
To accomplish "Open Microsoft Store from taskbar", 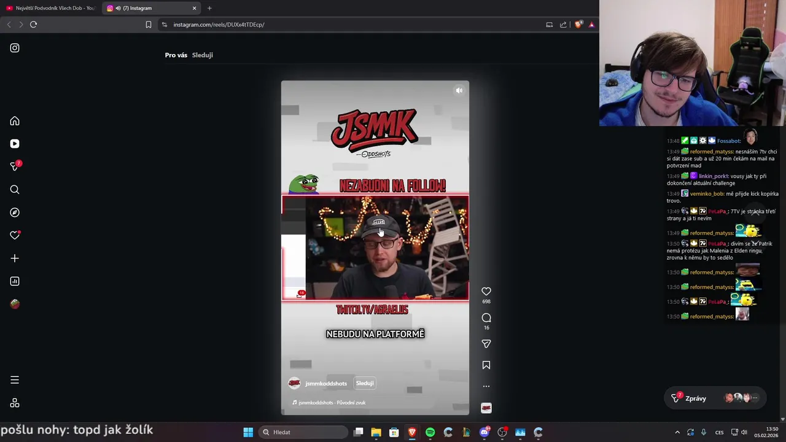I will tap(394, 432).
